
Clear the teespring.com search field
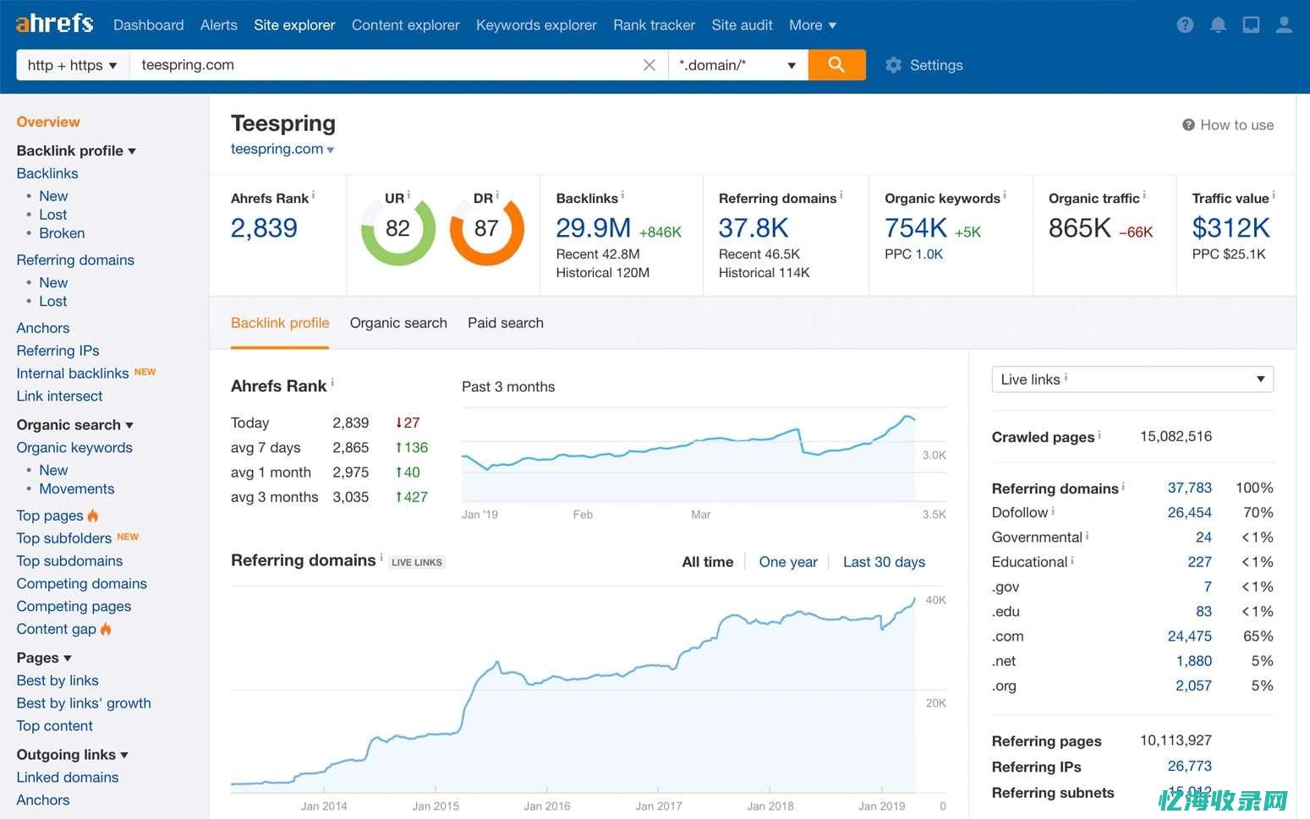point(649,65)
